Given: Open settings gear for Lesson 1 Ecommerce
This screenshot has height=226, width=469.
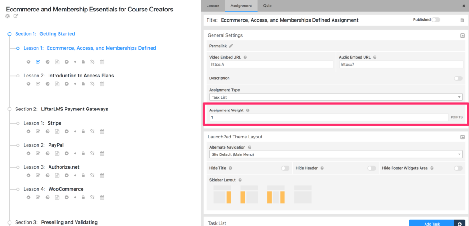Looking at the screenshot, I should pyautogui.click(x=28, y=62).
